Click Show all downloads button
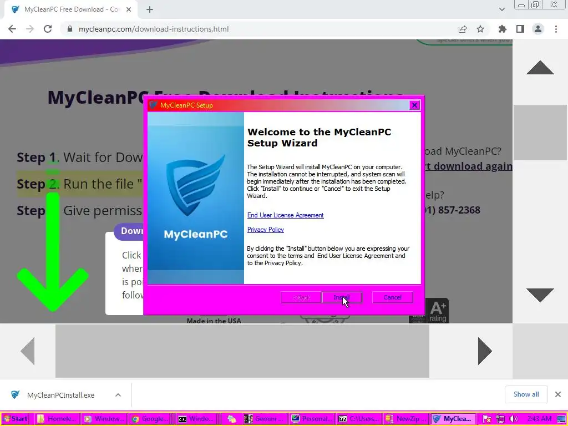This screenshot has width=568, height=426. coord(526,394)
